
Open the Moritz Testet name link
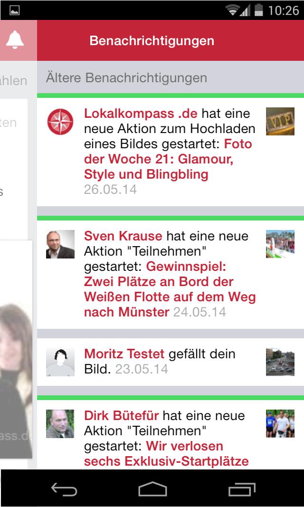[x=124, y=354]
